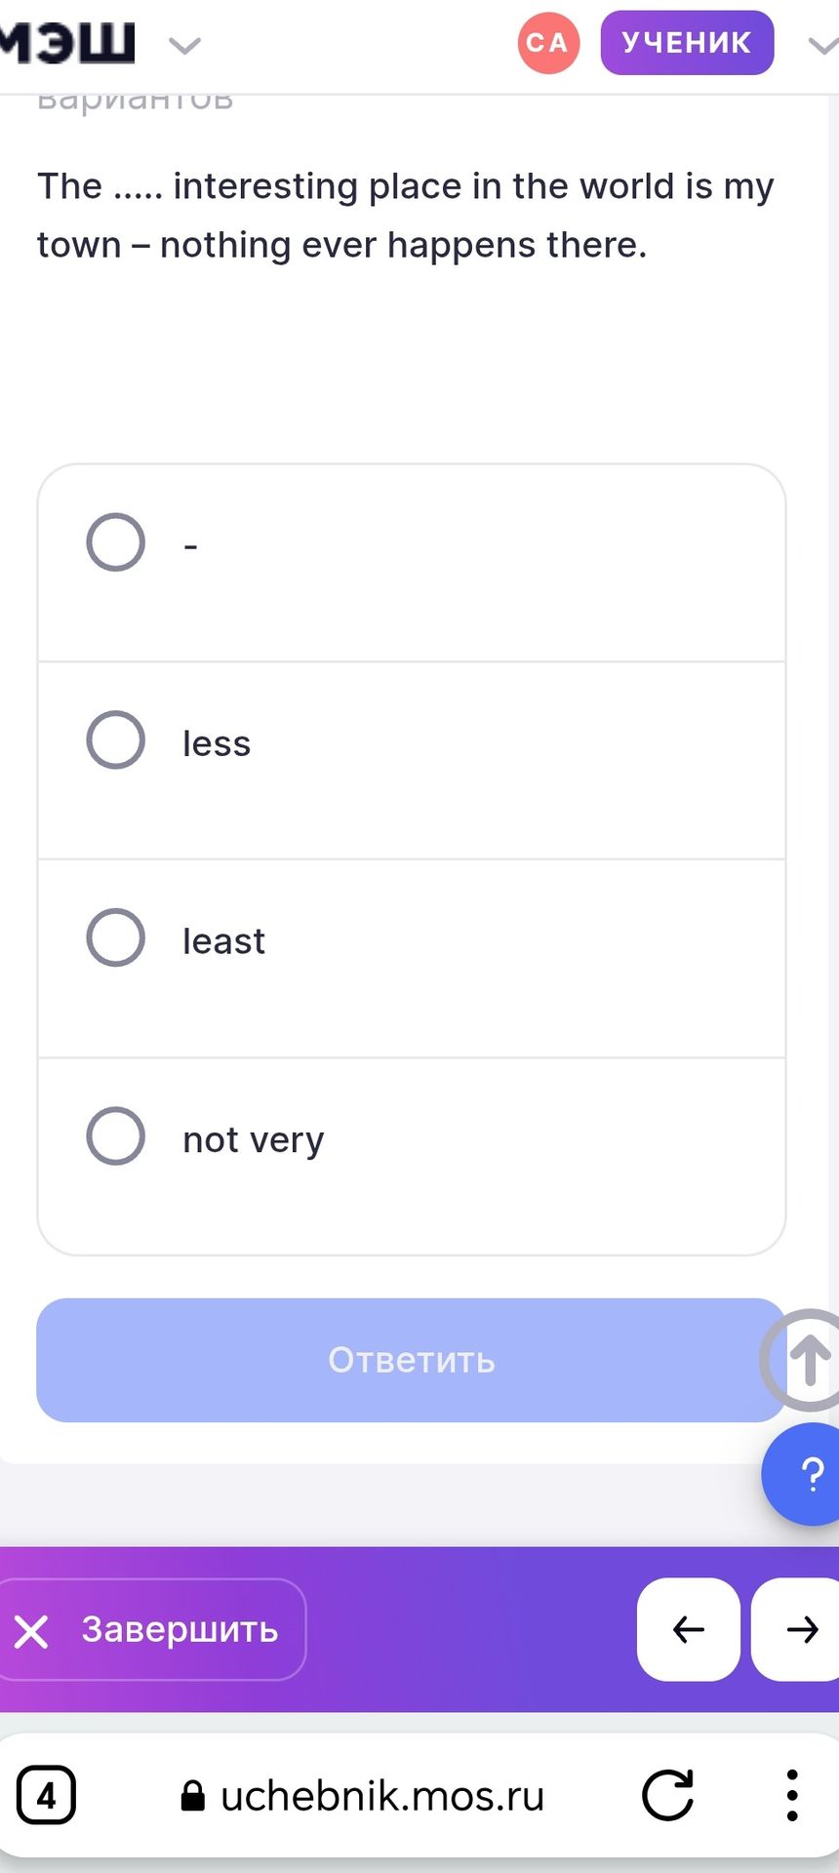
Task: Go to previous question with left arrow
Action: click(689, 1629)
